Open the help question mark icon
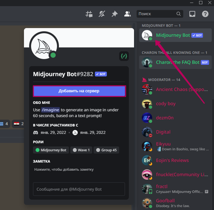Image resolution: width=214 pixels, height=210 pixels. (205, 14)
